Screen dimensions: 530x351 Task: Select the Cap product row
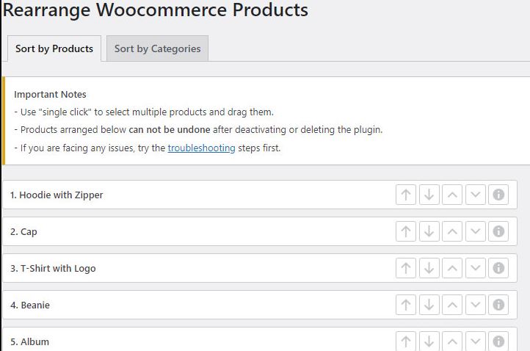[260, 231]
